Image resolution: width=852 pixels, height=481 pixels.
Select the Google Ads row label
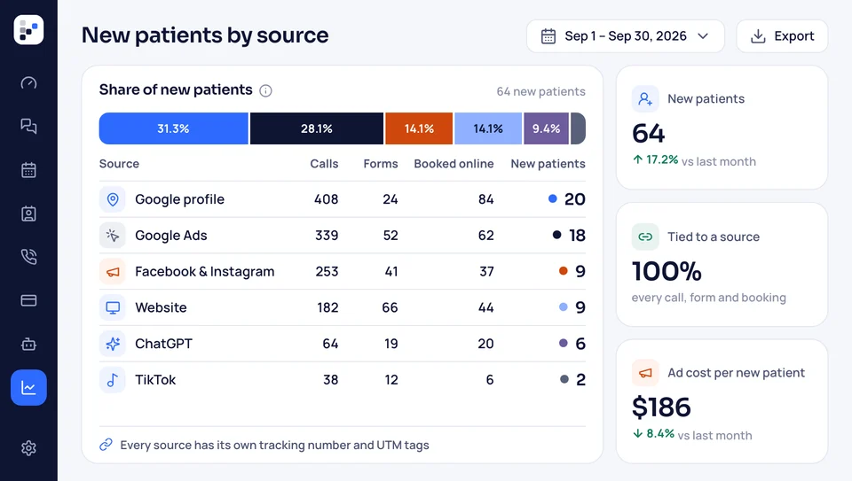[x=170, y=236]
